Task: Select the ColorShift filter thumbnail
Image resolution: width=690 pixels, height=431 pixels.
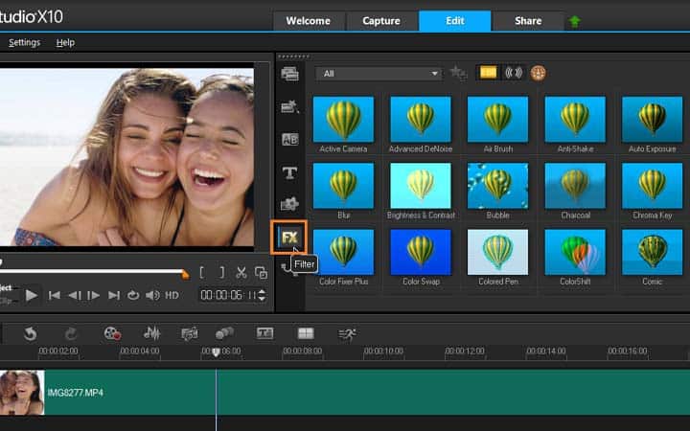Action: pos(575,252)
